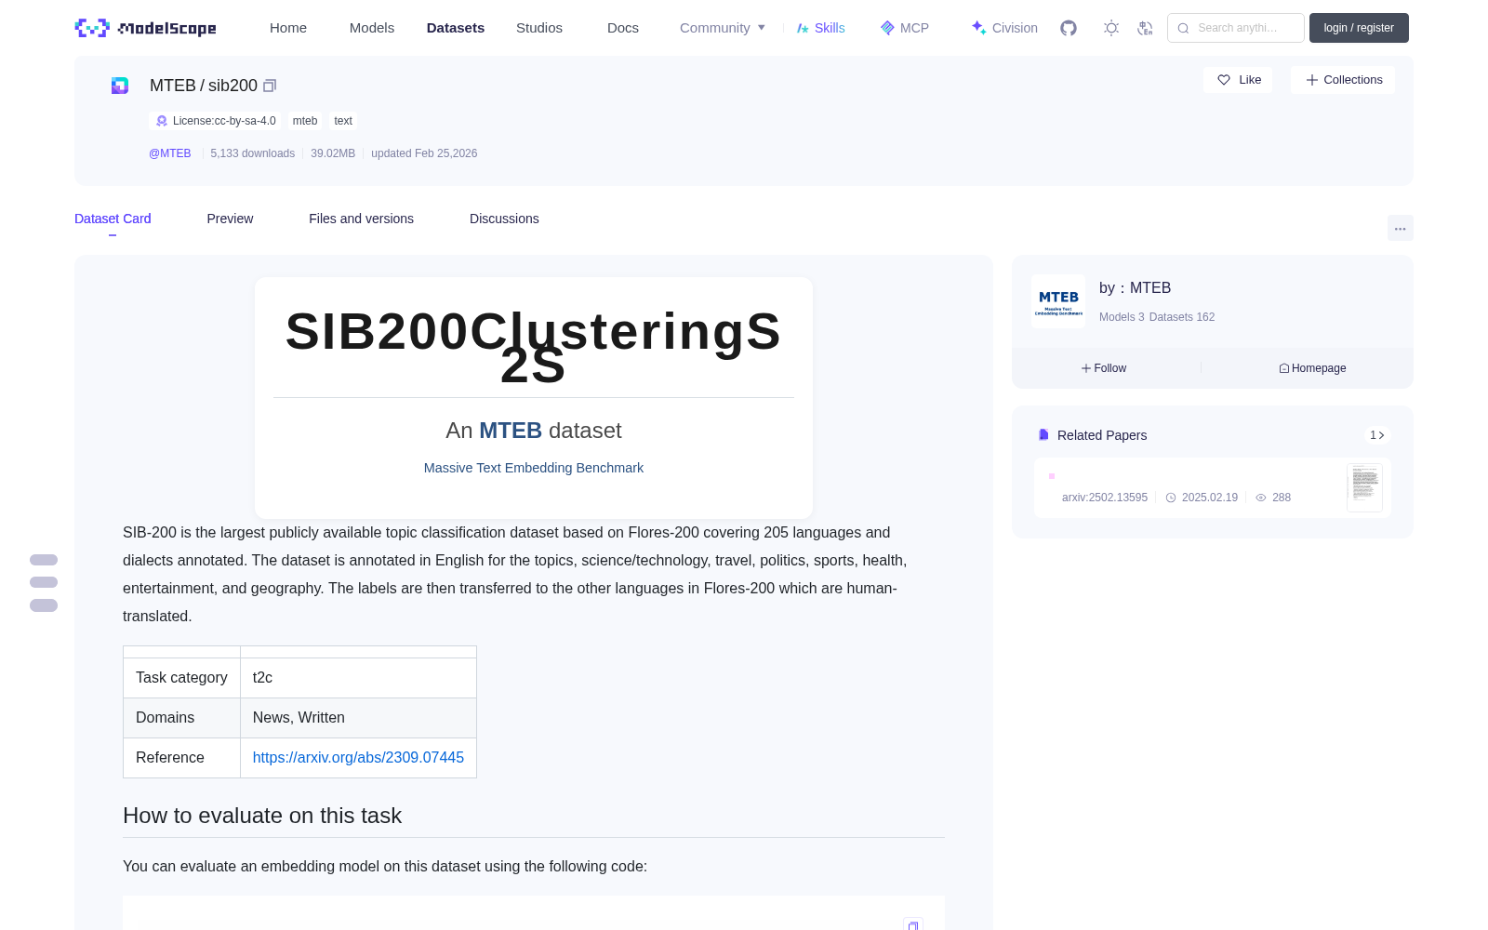This screenshot has width=1488, height=930.
Task: Open Skills page
Action: 820,28
